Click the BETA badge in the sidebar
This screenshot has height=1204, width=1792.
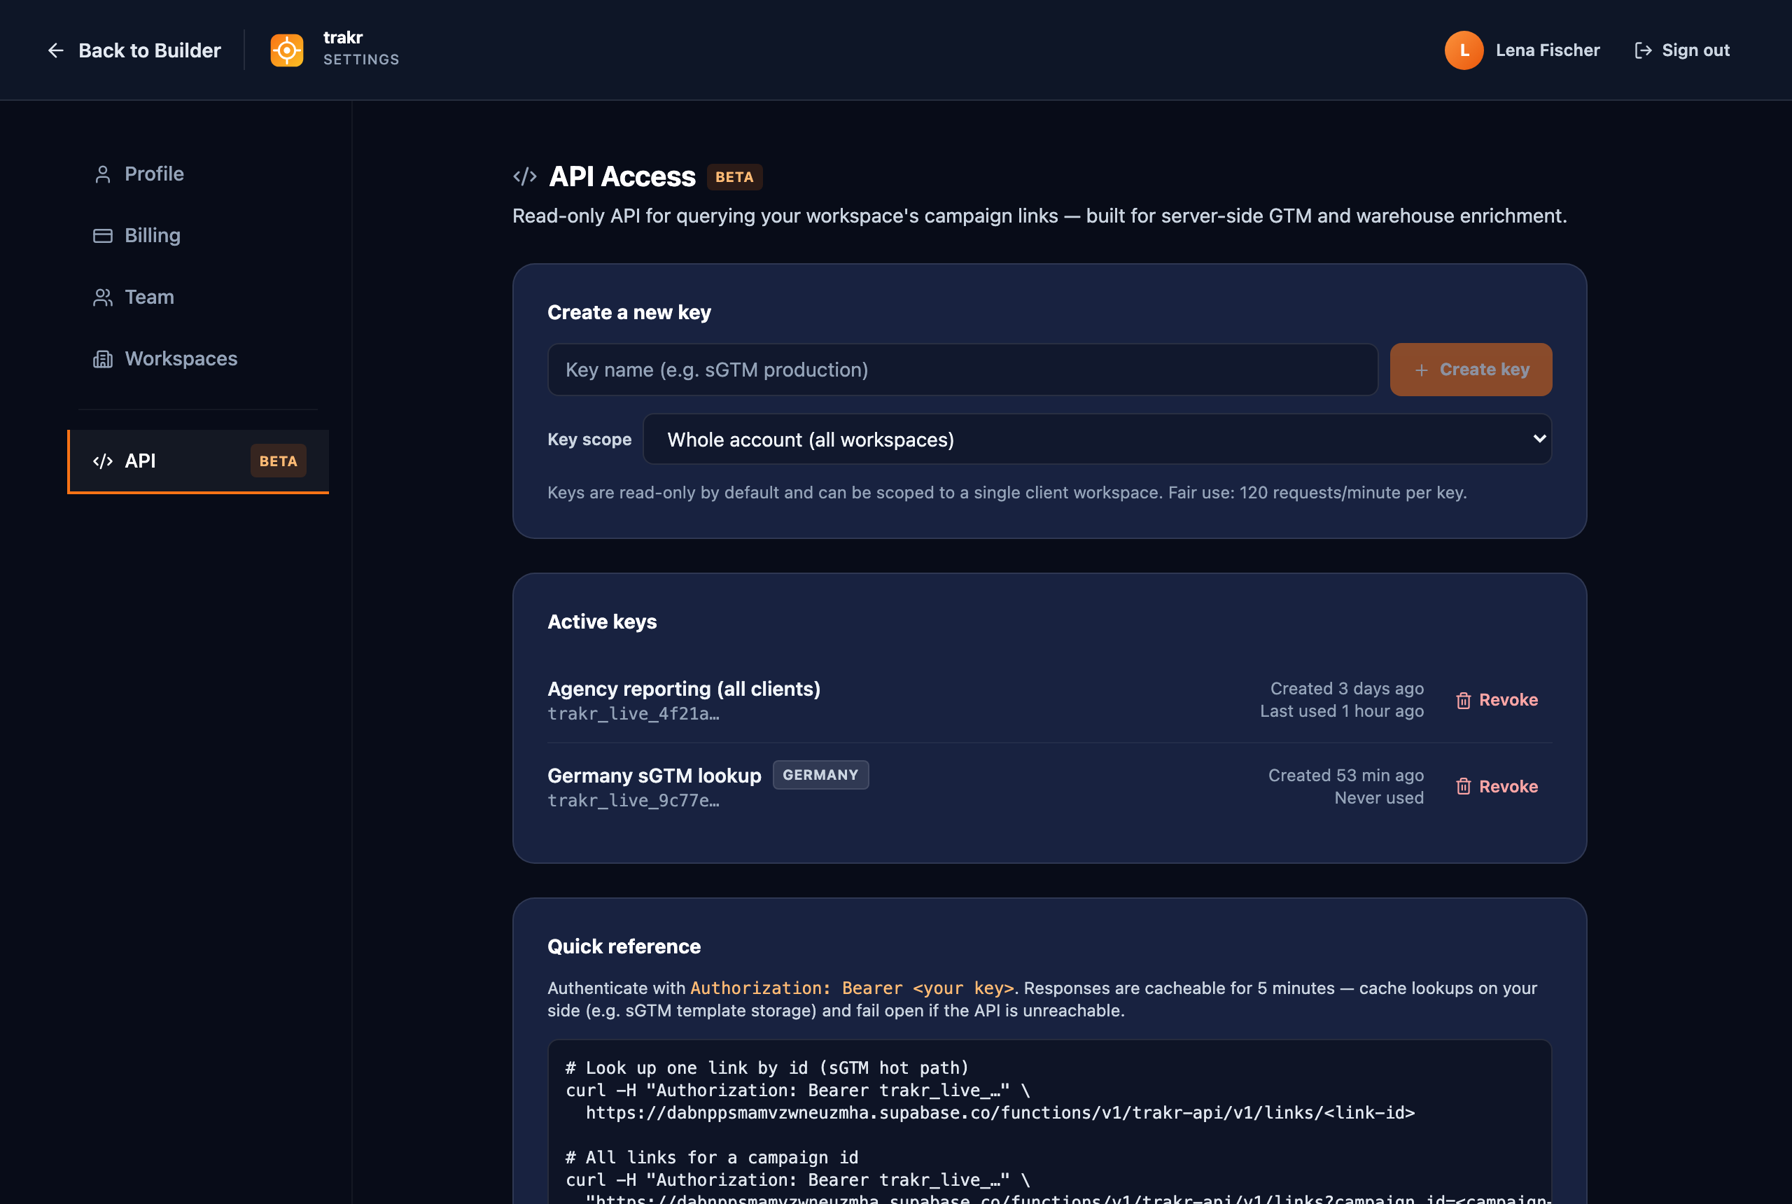278,461
